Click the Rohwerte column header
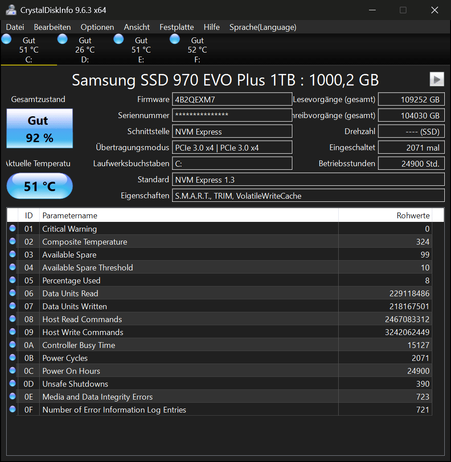 click(385, 215)
